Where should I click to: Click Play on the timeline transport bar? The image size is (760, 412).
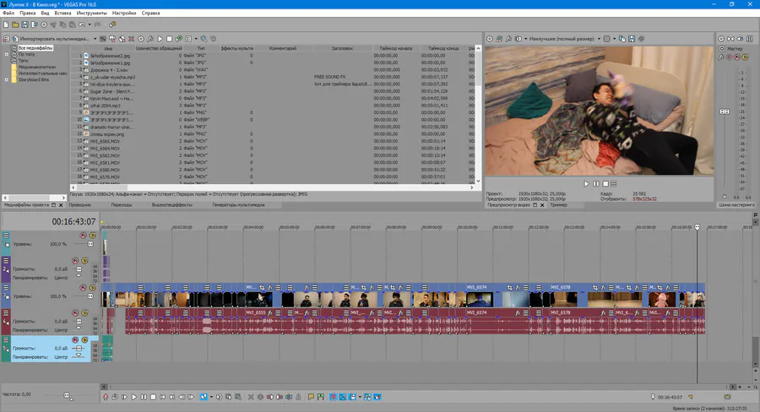tap(134, 397)
